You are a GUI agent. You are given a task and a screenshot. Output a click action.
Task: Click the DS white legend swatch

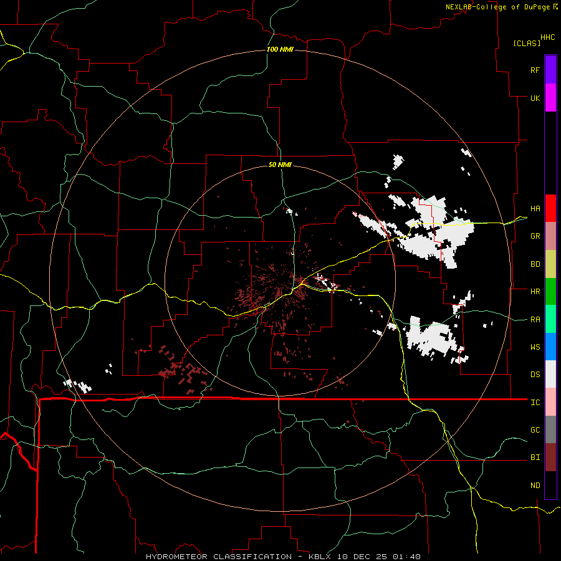550,374
